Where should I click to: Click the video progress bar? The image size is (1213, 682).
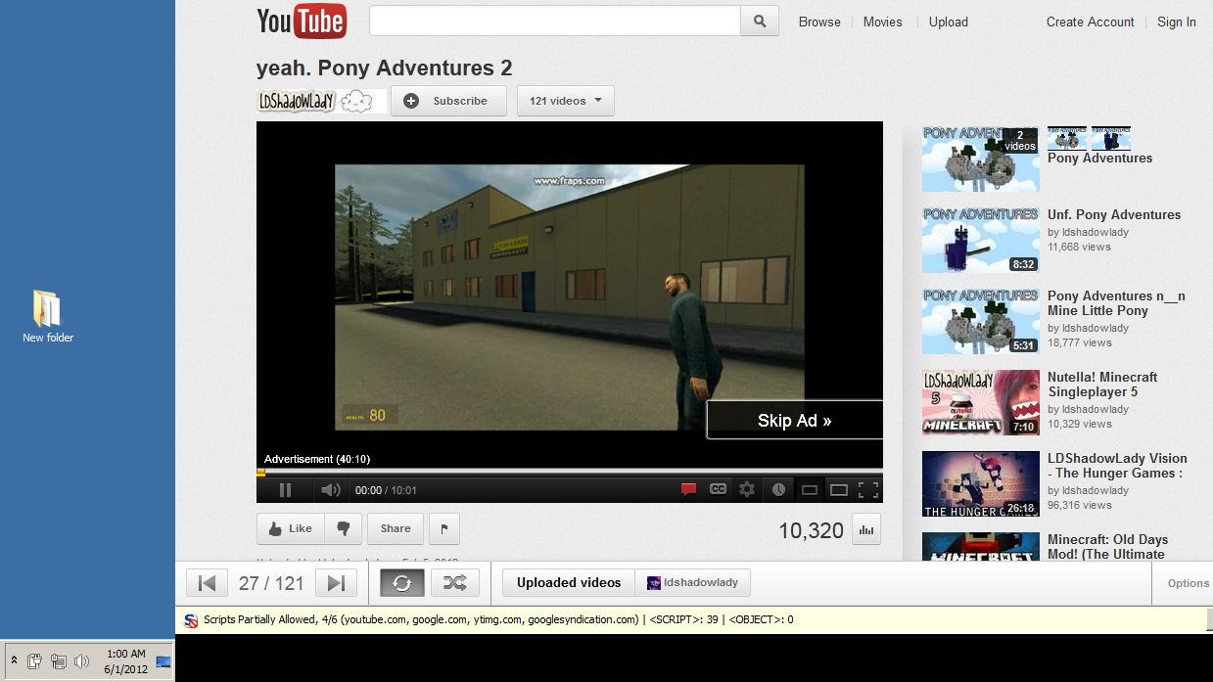(x=570, y=472)
